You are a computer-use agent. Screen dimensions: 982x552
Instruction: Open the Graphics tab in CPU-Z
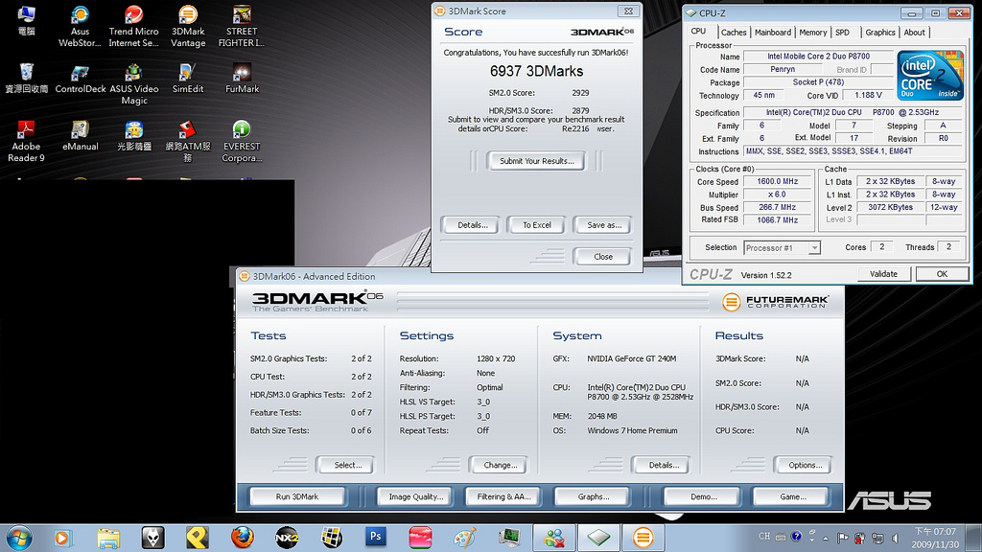880,33
